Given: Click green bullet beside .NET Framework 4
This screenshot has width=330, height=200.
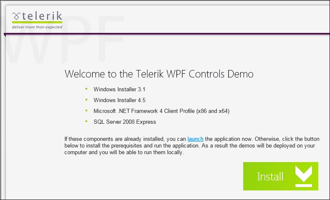Looking at the screenshot, I should coord(86,110).
